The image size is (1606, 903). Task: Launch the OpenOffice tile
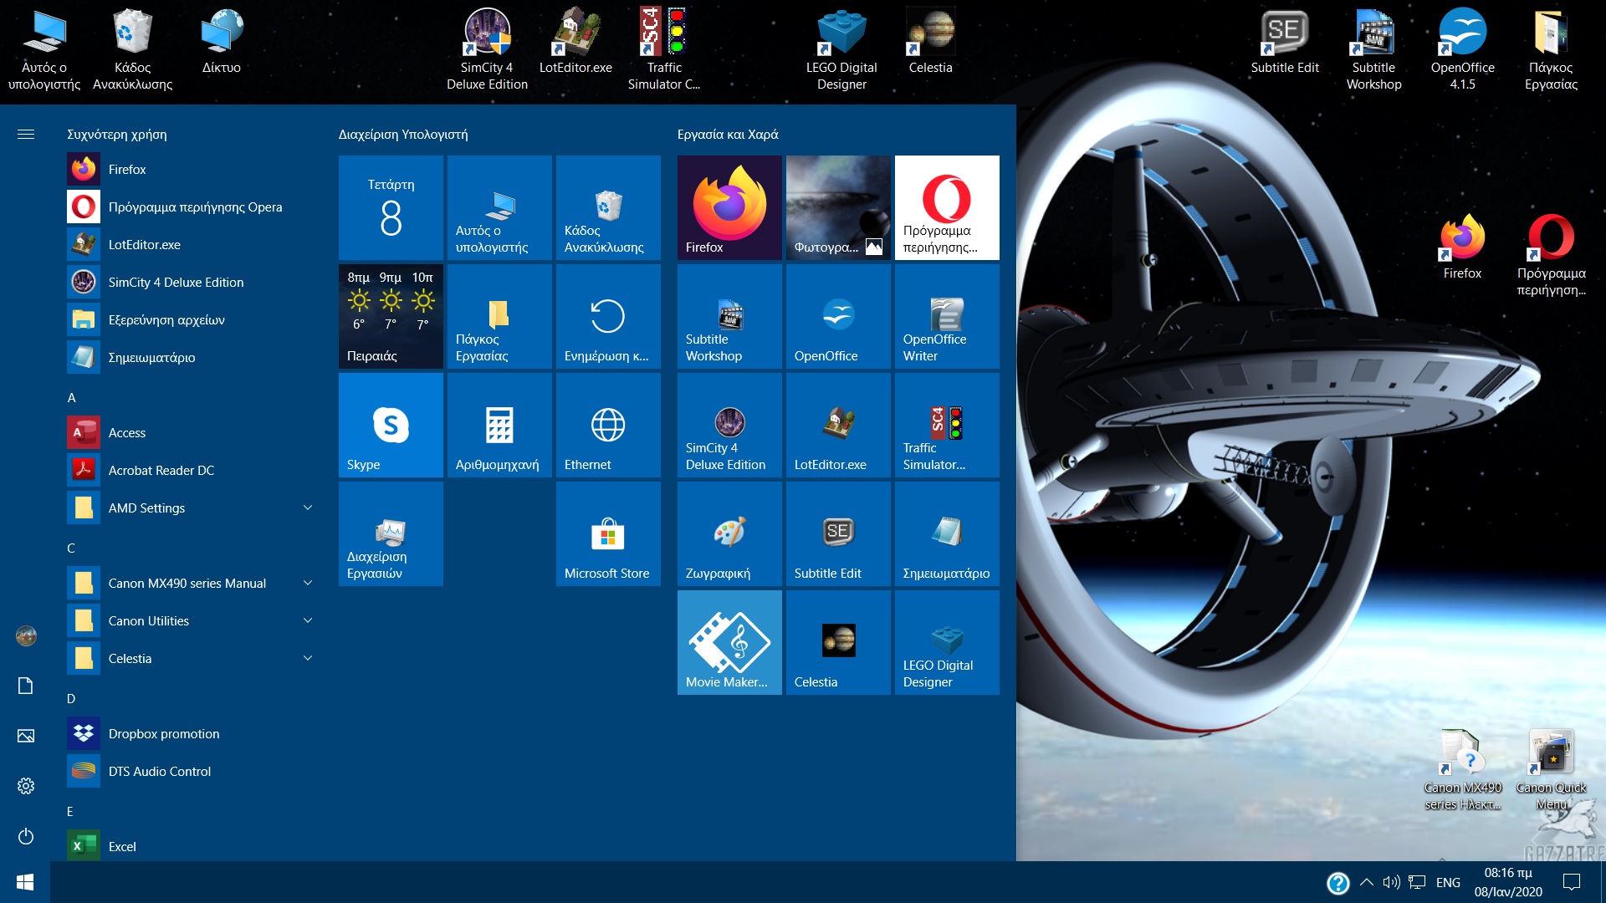coord(838,316)
